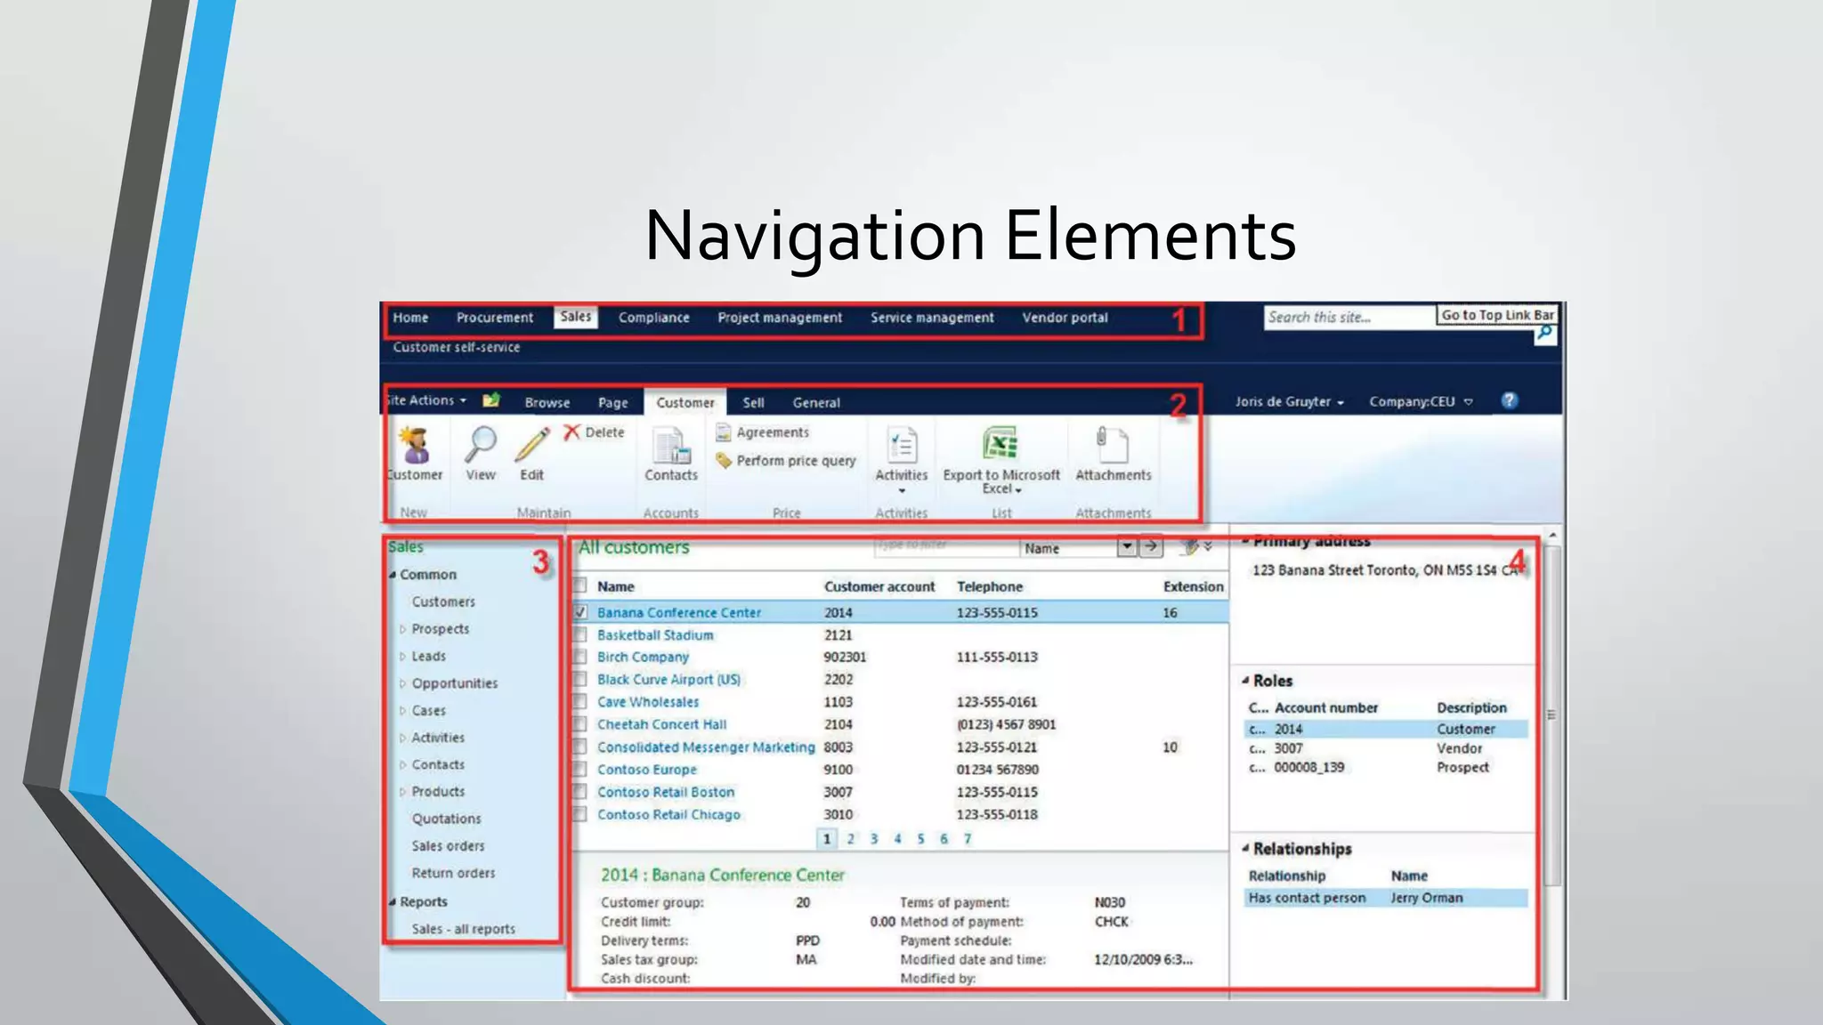Open Project management top link
The image size is (1823, 1025).
pos(780,318)
